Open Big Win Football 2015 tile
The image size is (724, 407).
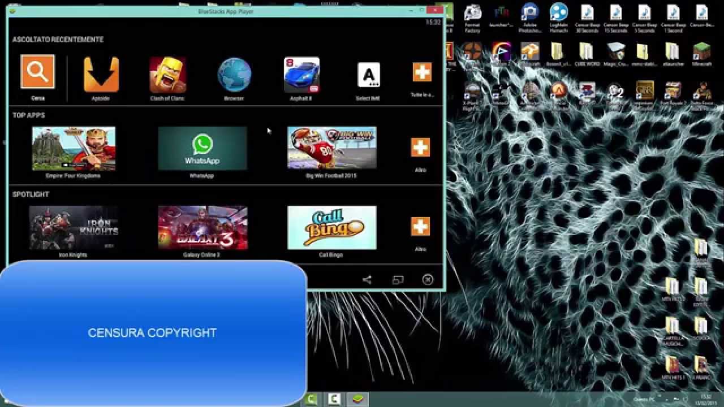(331, 148)
